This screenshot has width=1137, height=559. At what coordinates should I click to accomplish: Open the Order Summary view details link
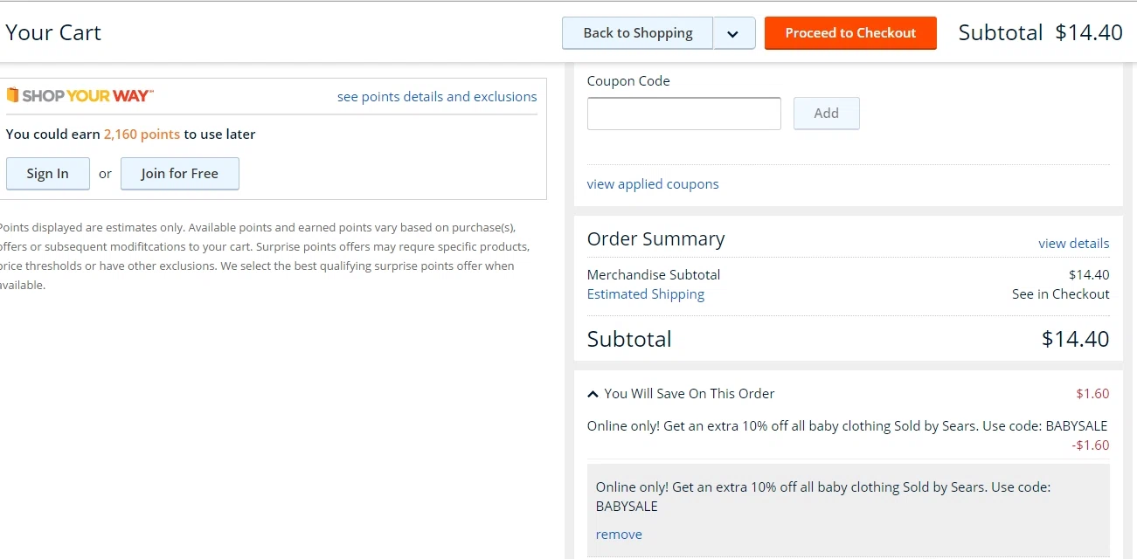(1073, 244)
